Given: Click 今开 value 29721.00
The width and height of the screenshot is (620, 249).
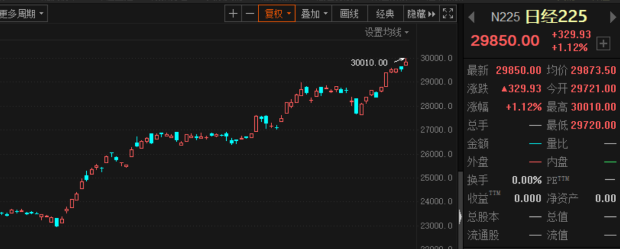Looking at the screenshot, I should (x=593, y=89).
